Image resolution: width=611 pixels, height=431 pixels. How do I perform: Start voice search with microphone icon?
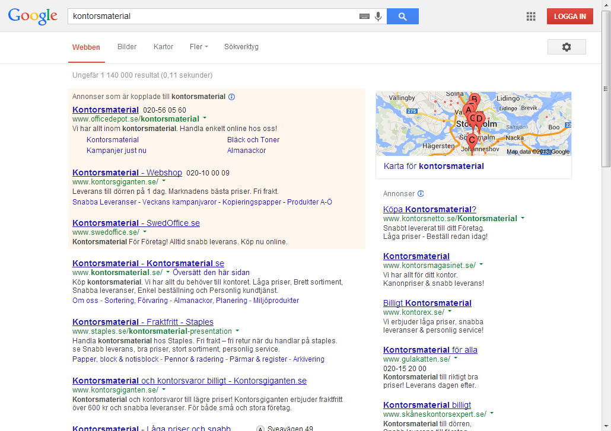click(378, 17)
